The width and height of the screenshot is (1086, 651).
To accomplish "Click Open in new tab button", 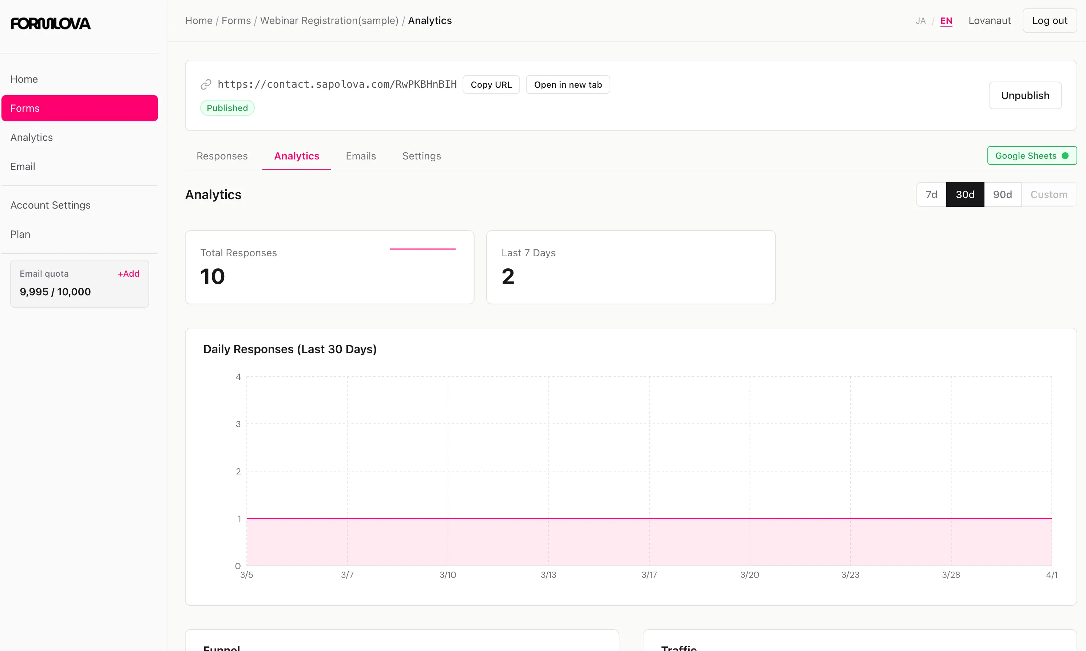I will click(x=567, y=85).
